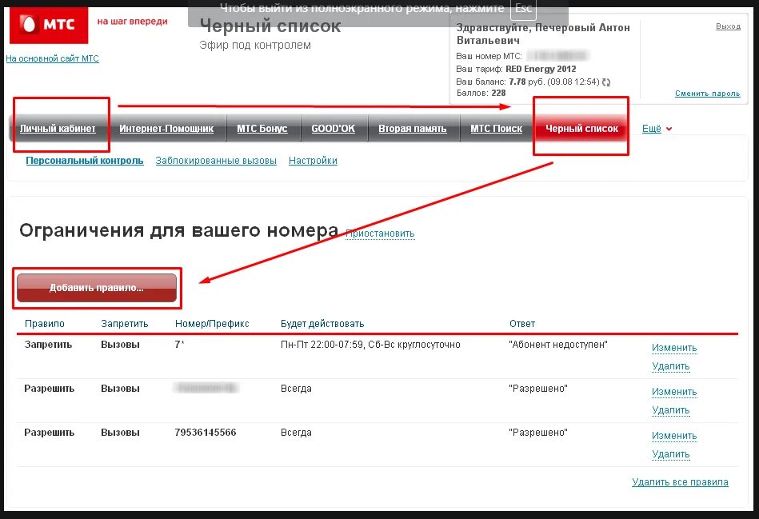This screenshot has height=519, width=759.
Task: Click the Баллов: 228 points text
Action: [481, 93]
